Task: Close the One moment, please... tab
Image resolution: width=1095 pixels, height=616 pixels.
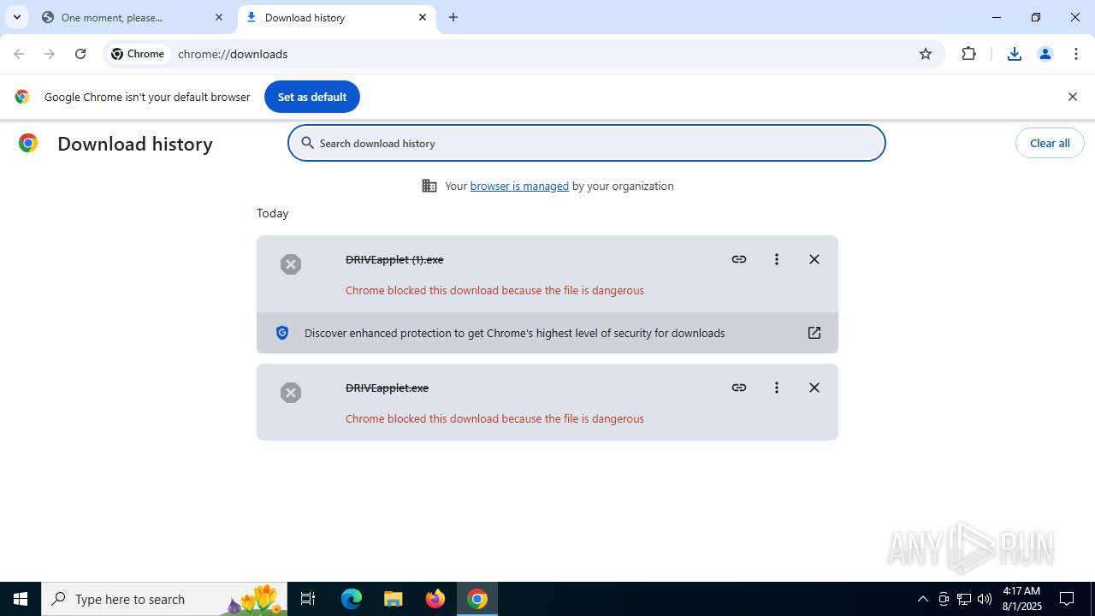Action: click(x=219, y=17)
